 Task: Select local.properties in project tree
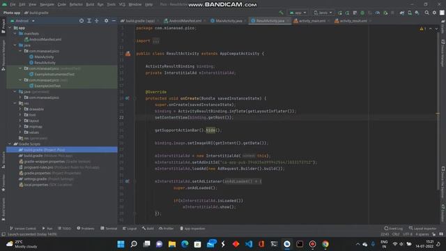[x=45, y=185]
